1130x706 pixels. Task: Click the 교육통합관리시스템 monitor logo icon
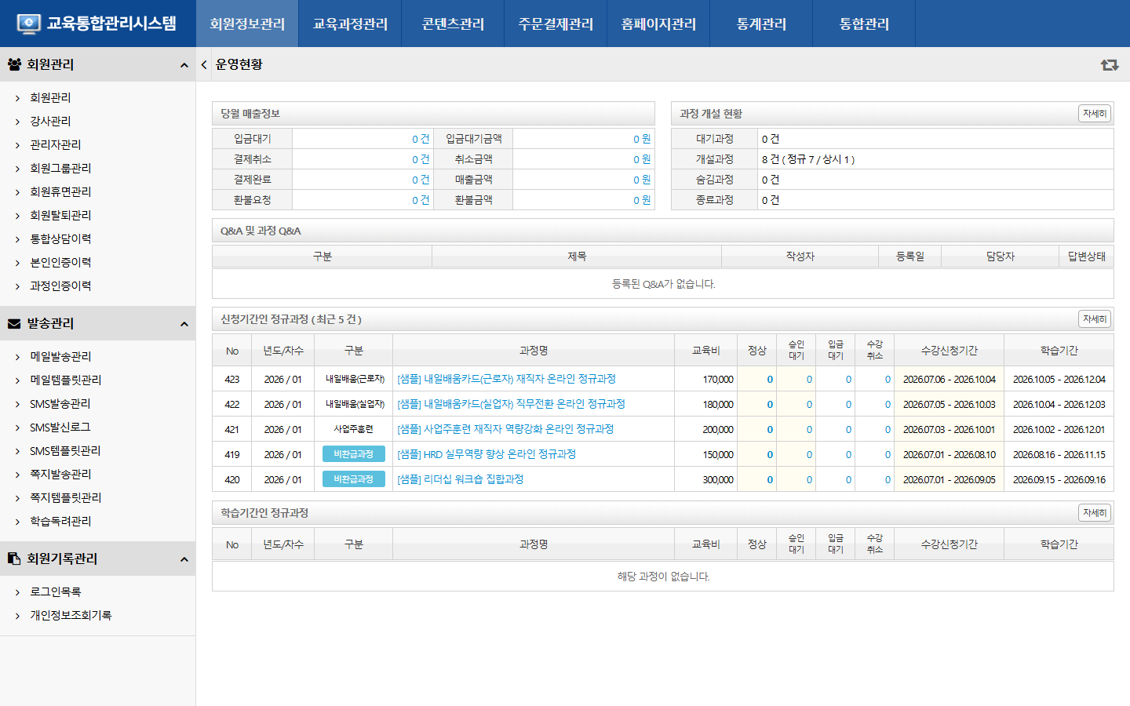[28, 24]
